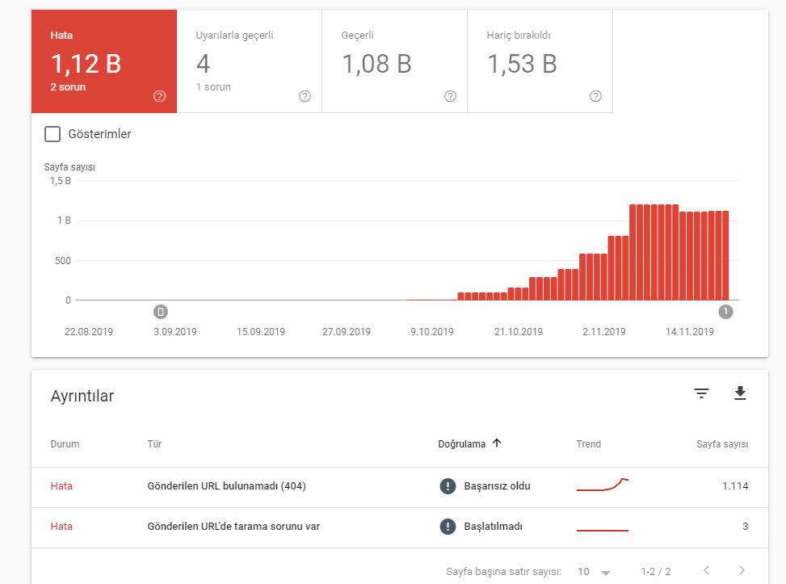Viewport: 786px width, 584px height.
Task: Sort by Doğrulama column header
Action: tap(469, 443)
